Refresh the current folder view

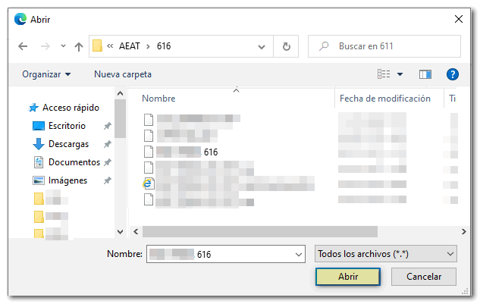pyautogui.click(x=286, y=46)
